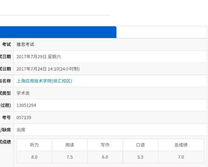Select the 学术类 exam type value
The image size is (208, 167).
(23, 93)
